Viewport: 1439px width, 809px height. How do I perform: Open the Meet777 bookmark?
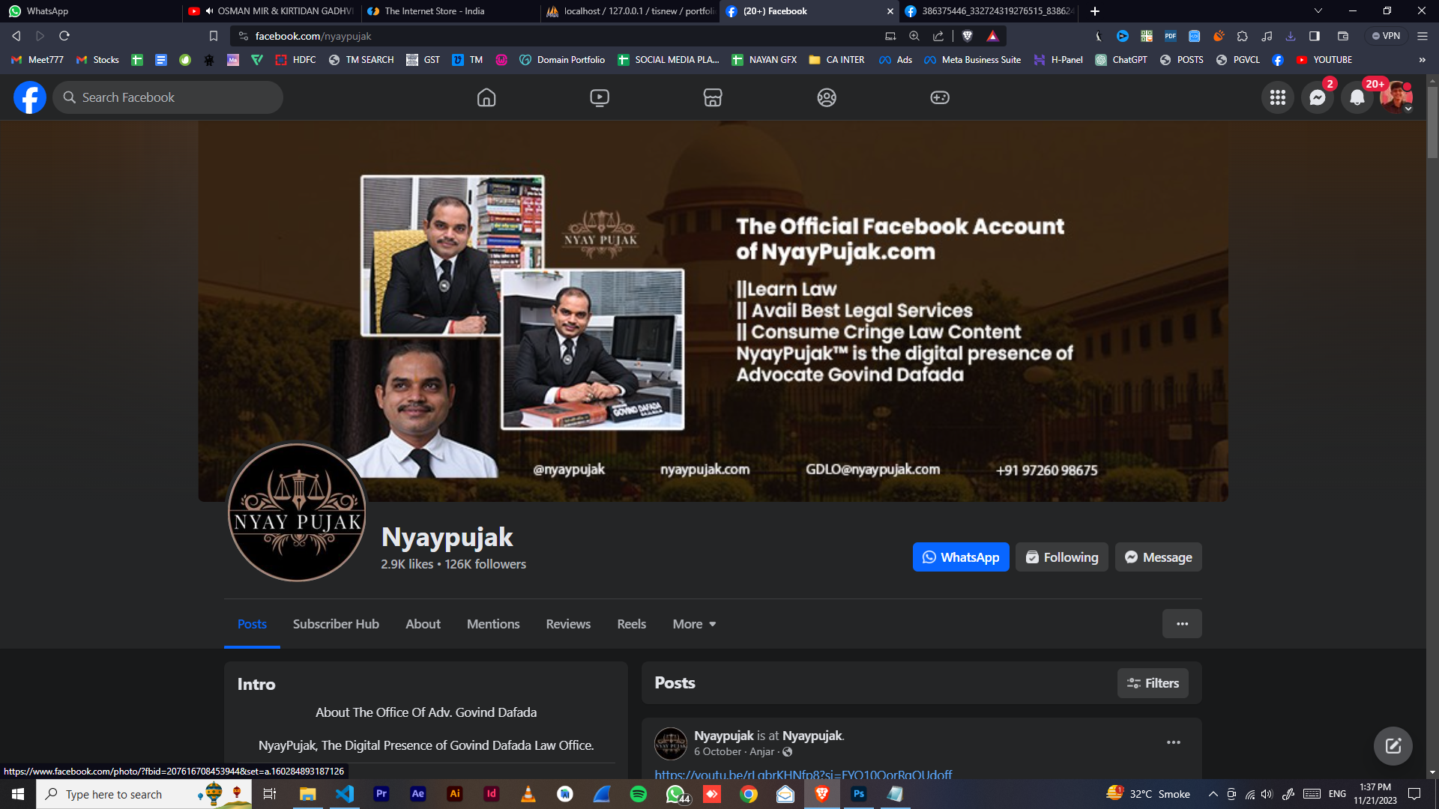coord(37,60)
